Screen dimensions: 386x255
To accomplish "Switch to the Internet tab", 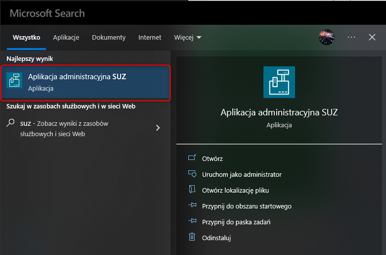I will point(150,38).
